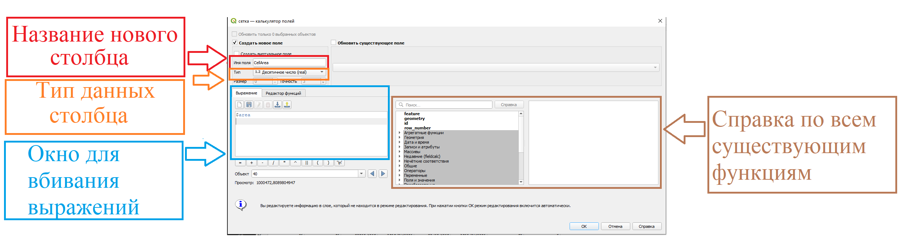Enable the 'Обновить существующее поле' checkbox

point(333,43)
